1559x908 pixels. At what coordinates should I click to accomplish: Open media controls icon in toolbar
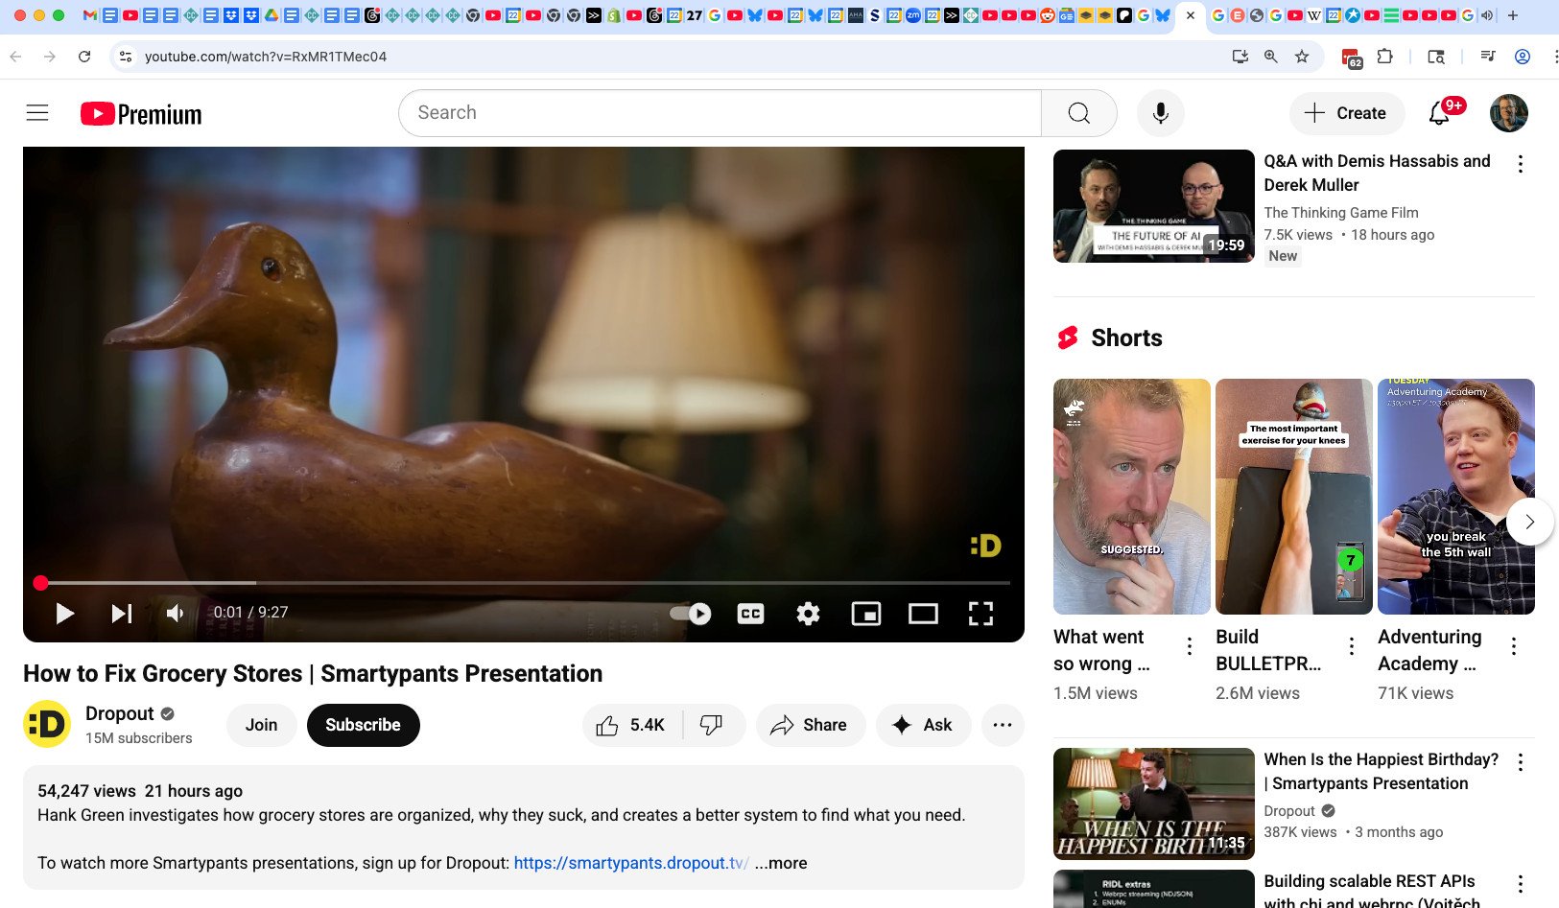(x=1488, y=57)
